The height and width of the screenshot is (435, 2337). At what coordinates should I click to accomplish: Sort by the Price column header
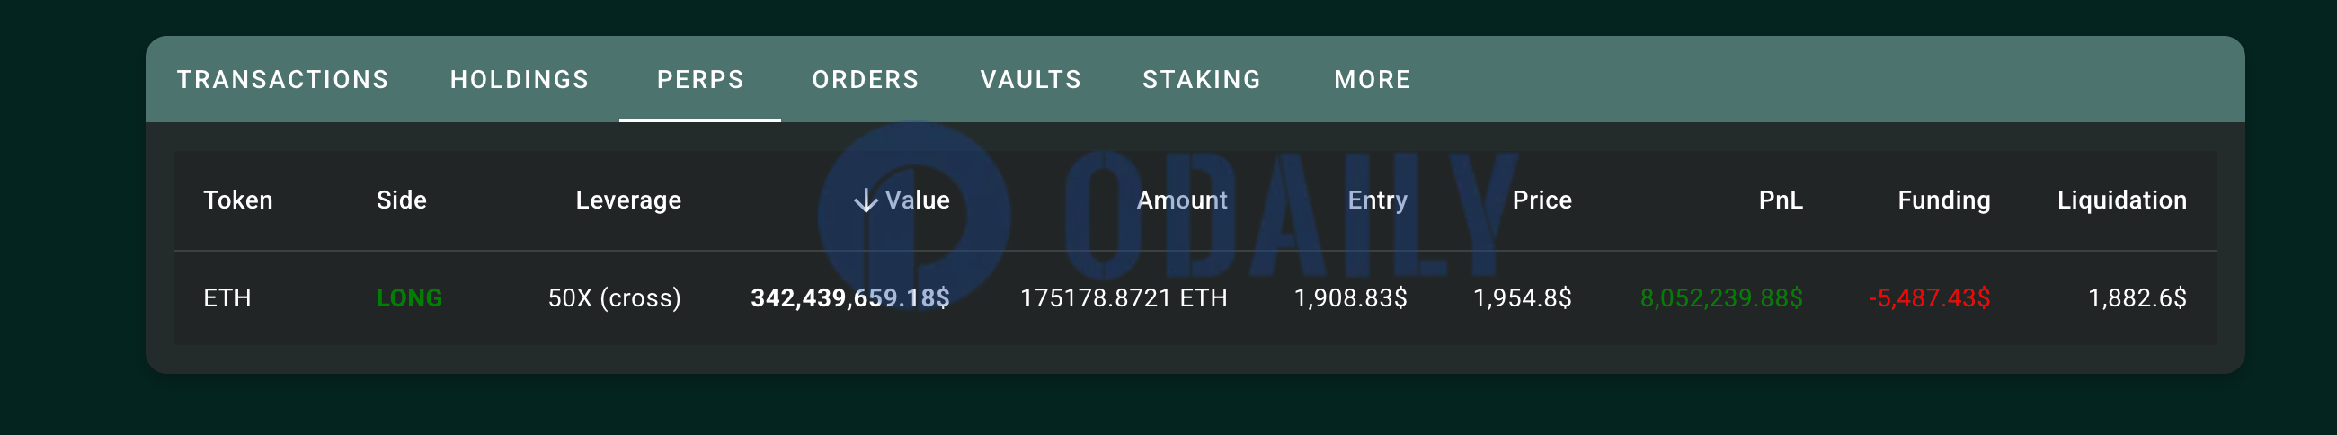pyautogui.click(x=1542, y=200)
